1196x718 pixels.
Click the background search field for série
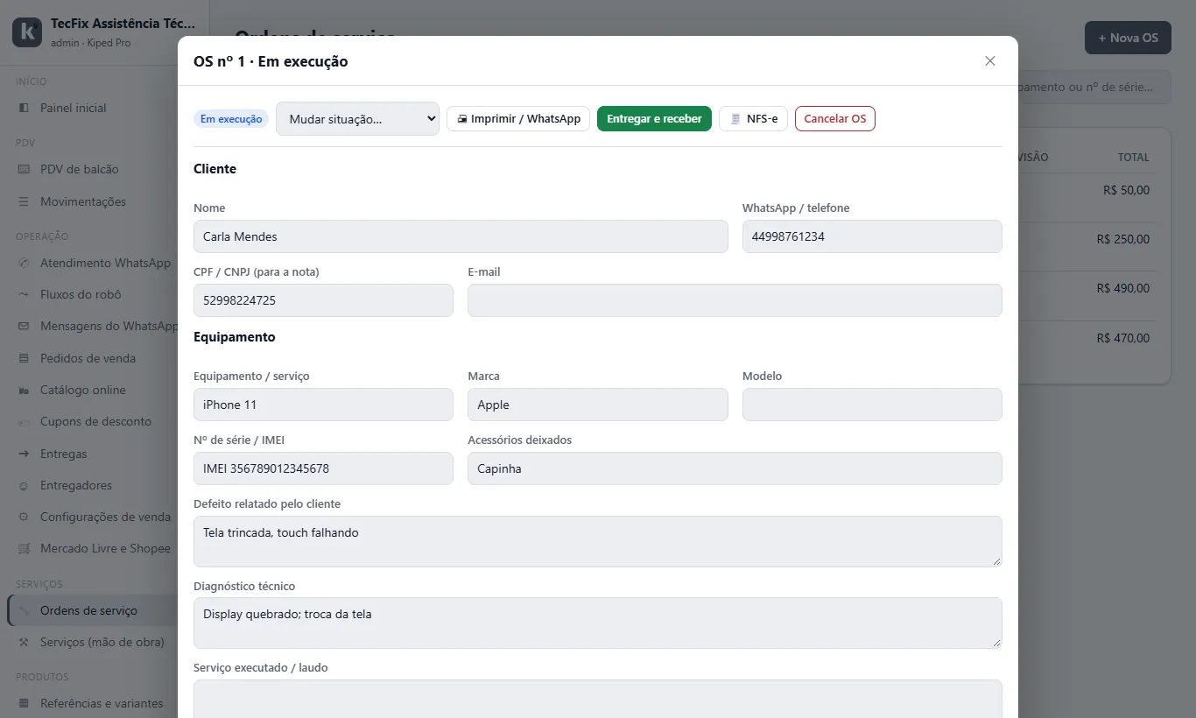(1094, 87)
